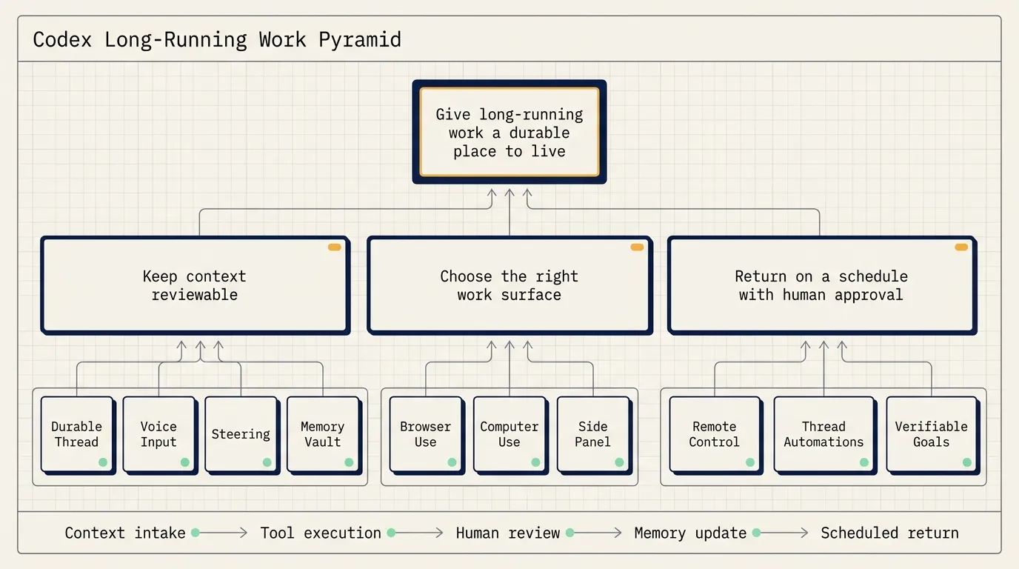Click green dot after 'Tool execution'
The image size is (1019, 569).
click(x=391, y=533)
